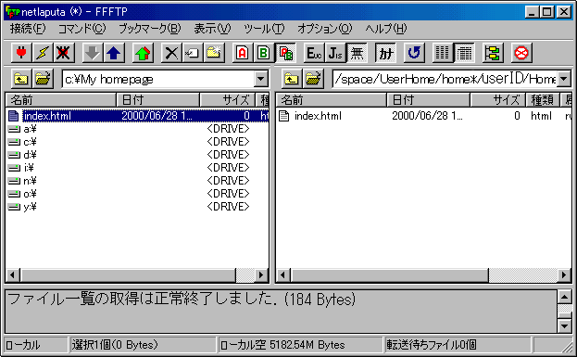Image resolution: width=577 pixels, height=357 pixels.
Task: Open the 接続(F) menu
Action: [x=28, y=29]
